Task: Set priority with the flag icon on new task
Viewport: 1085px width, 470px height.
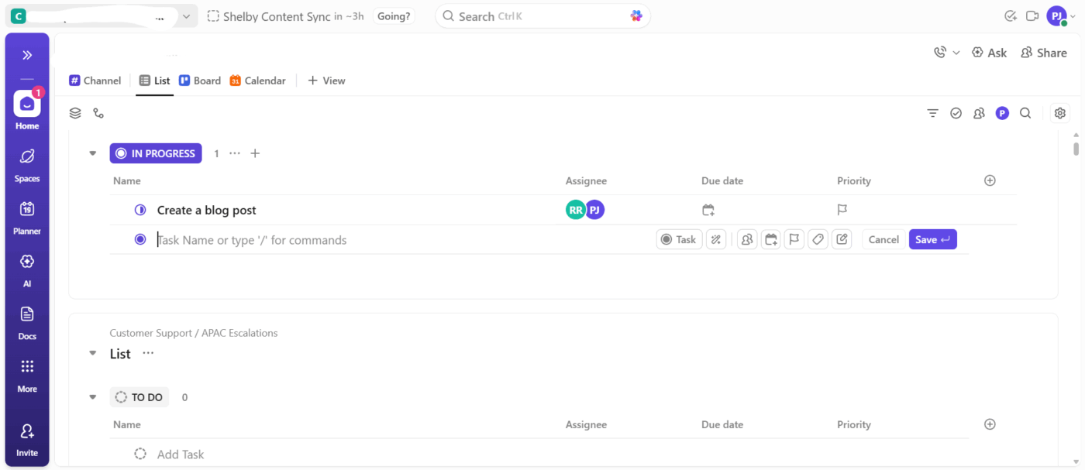Action: click(x=794, y=239)
